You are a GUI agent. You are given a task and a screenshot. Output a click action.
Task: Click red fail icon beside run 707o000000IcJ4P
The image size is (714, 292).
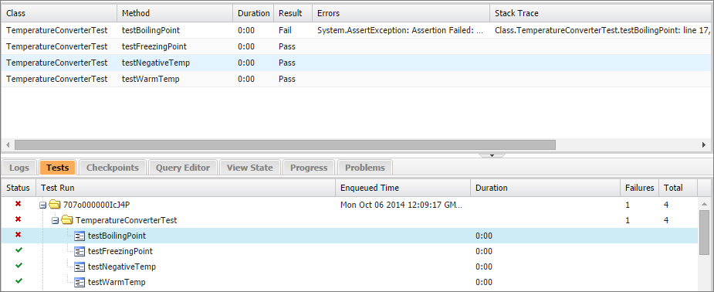tap(19, 204)
